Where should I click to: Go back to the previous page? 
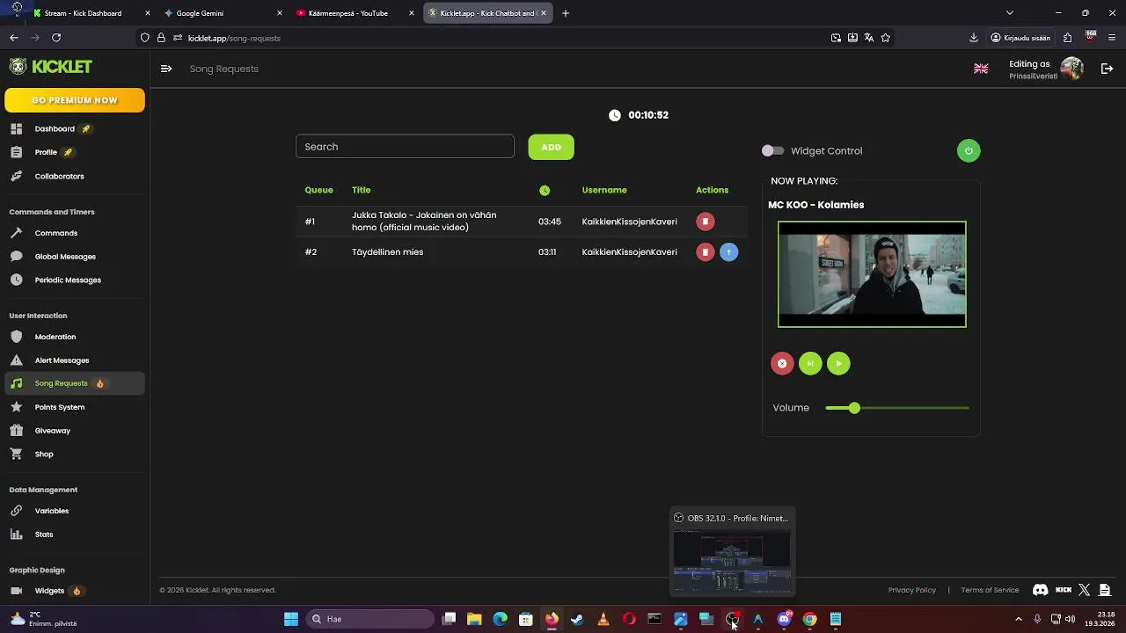point(14,38)
